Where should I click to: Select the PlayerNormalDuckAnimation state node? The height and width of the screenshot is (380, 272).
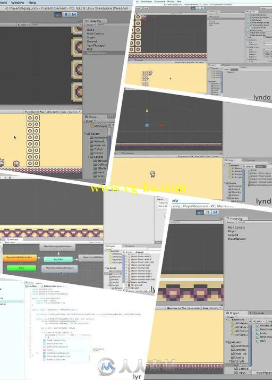(59, 268)
